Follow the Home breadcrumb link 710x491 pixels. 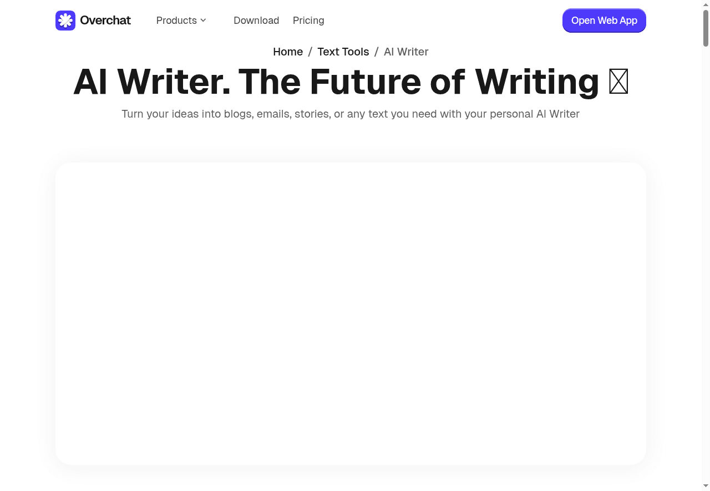pos(288,52)
